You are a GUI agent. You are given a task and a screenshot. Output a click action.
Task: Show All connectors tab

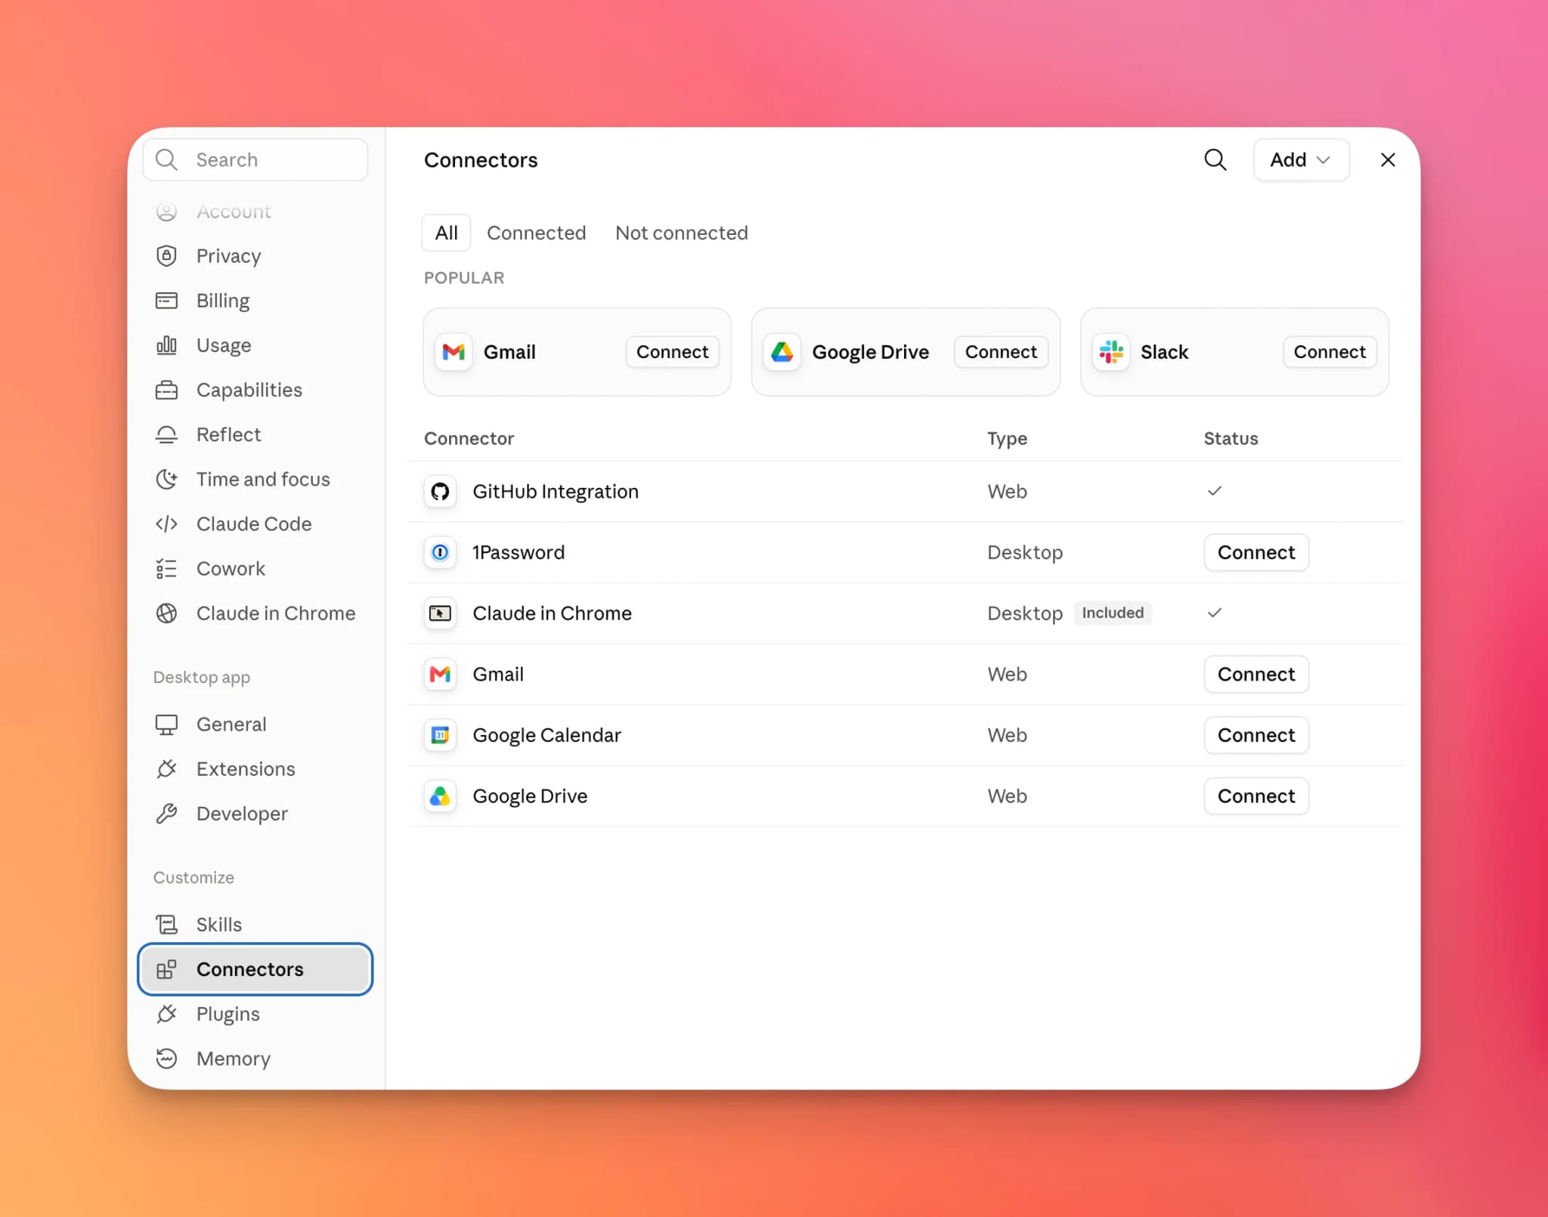click(446, 233)
